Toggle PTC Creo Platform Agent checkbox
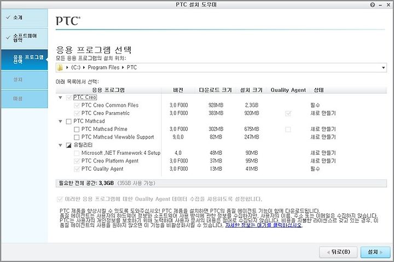The height and width of the screenshot is (262, 394). point(77,161)
